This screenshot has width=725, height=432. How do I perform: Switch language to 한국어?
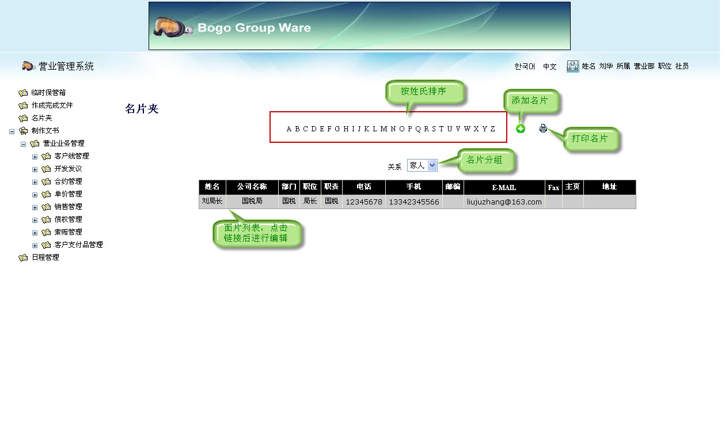(x=523, y=66)
